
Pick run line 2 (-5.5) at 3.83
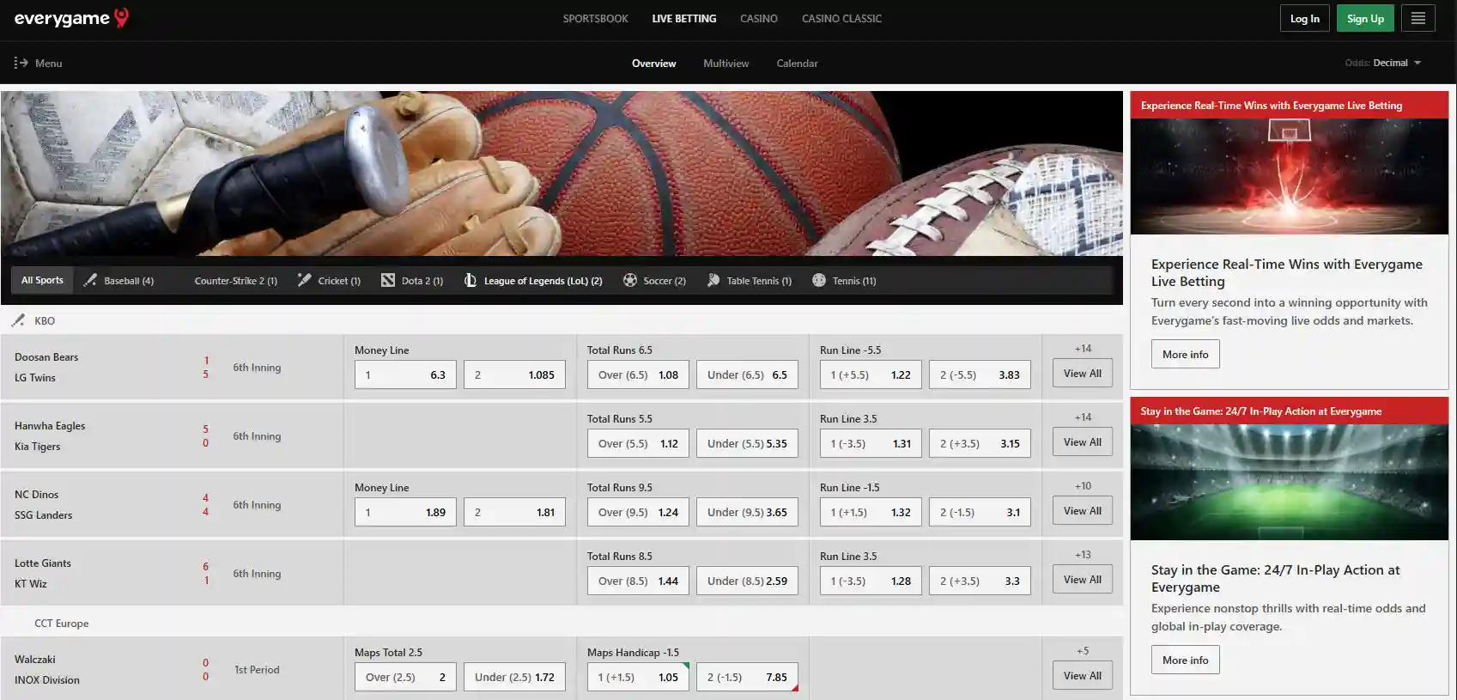click(980, 374)
